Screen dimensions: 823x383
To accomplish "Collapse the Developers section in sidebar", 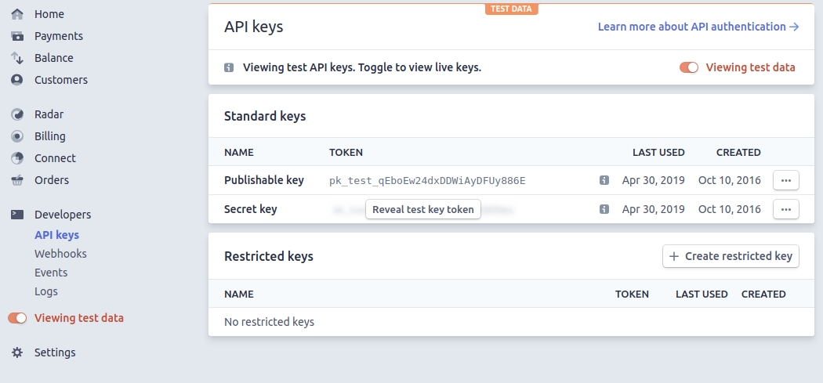I will [62, 215].
